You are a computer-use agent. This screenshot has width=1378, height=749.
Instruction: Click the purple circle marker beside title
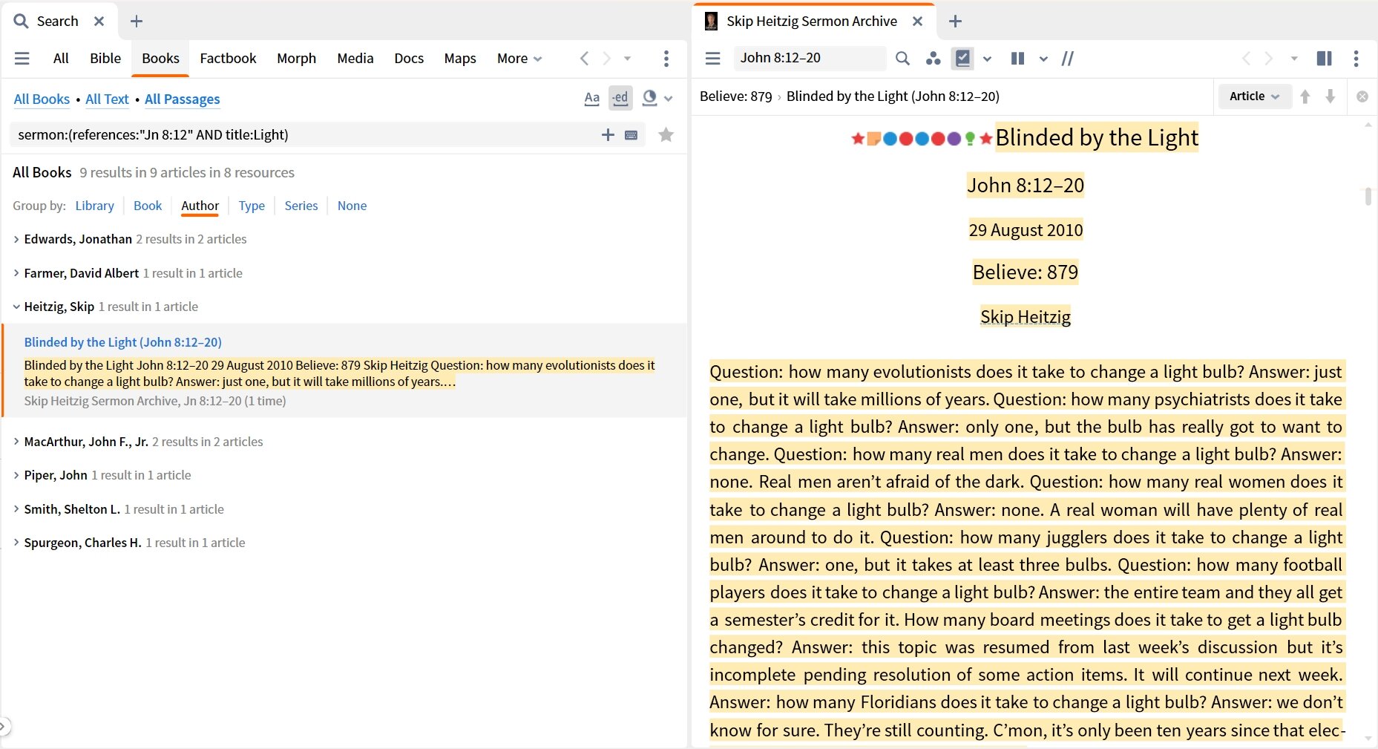[954, 139]
